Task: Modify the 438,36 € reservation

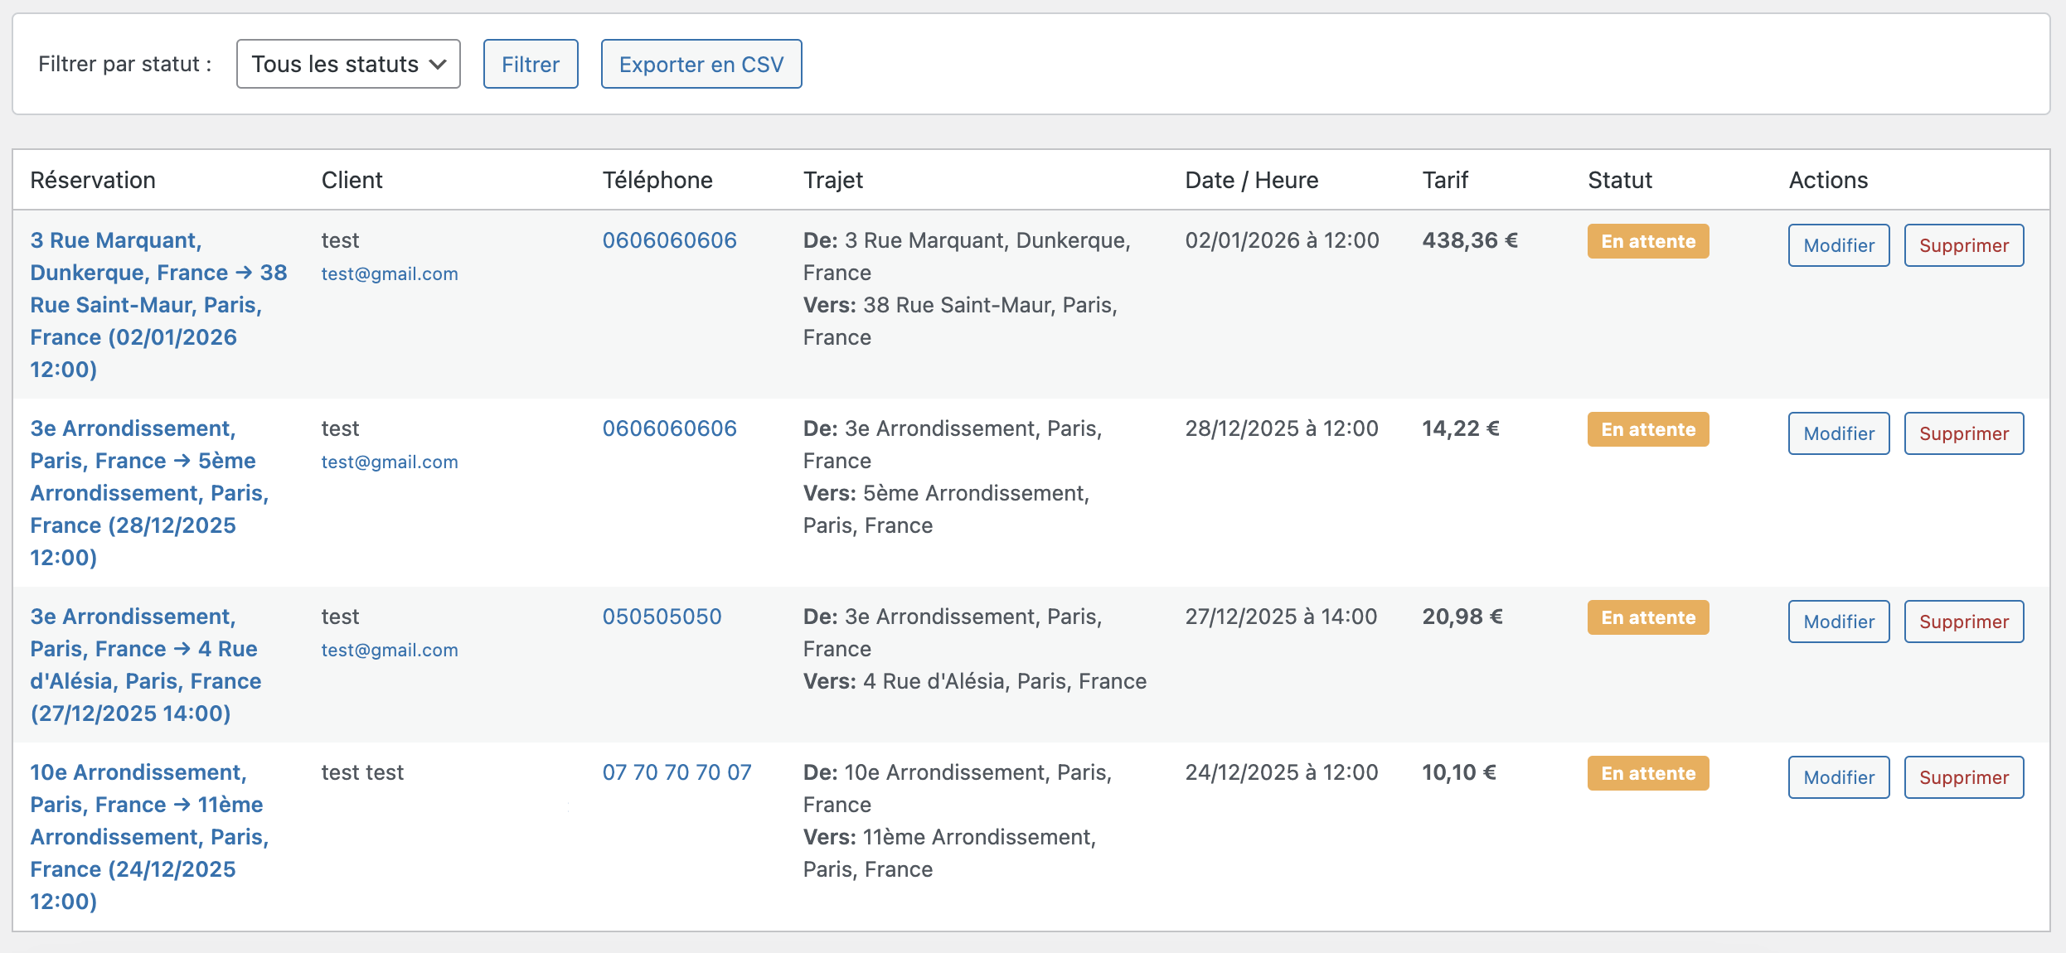Action: click(1839, 245)
